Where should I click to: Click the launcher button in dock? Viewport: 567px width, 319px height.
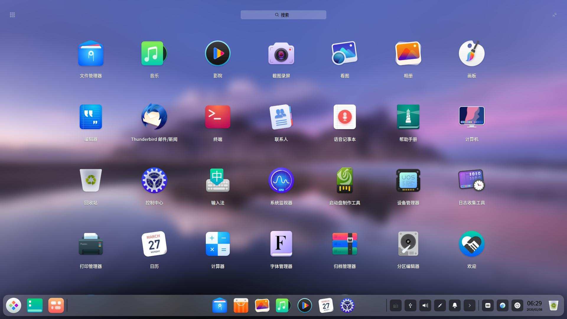pyautogui.click(x=14, y=305)
